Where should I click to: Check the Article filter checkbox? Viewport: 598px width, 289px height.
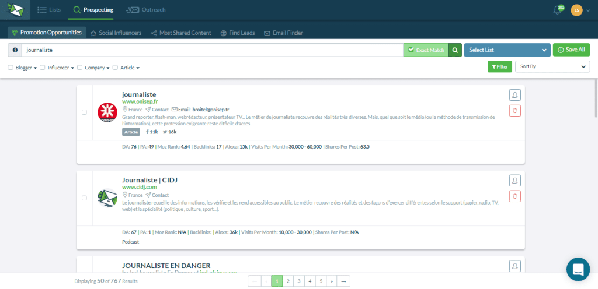(x=115, y=68)
